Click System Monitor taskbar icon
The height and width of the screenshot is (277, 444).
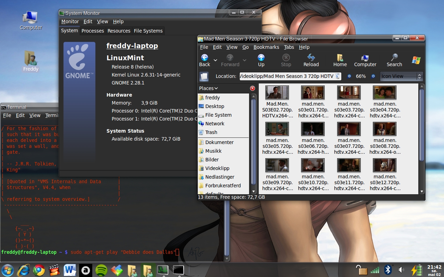163,270
